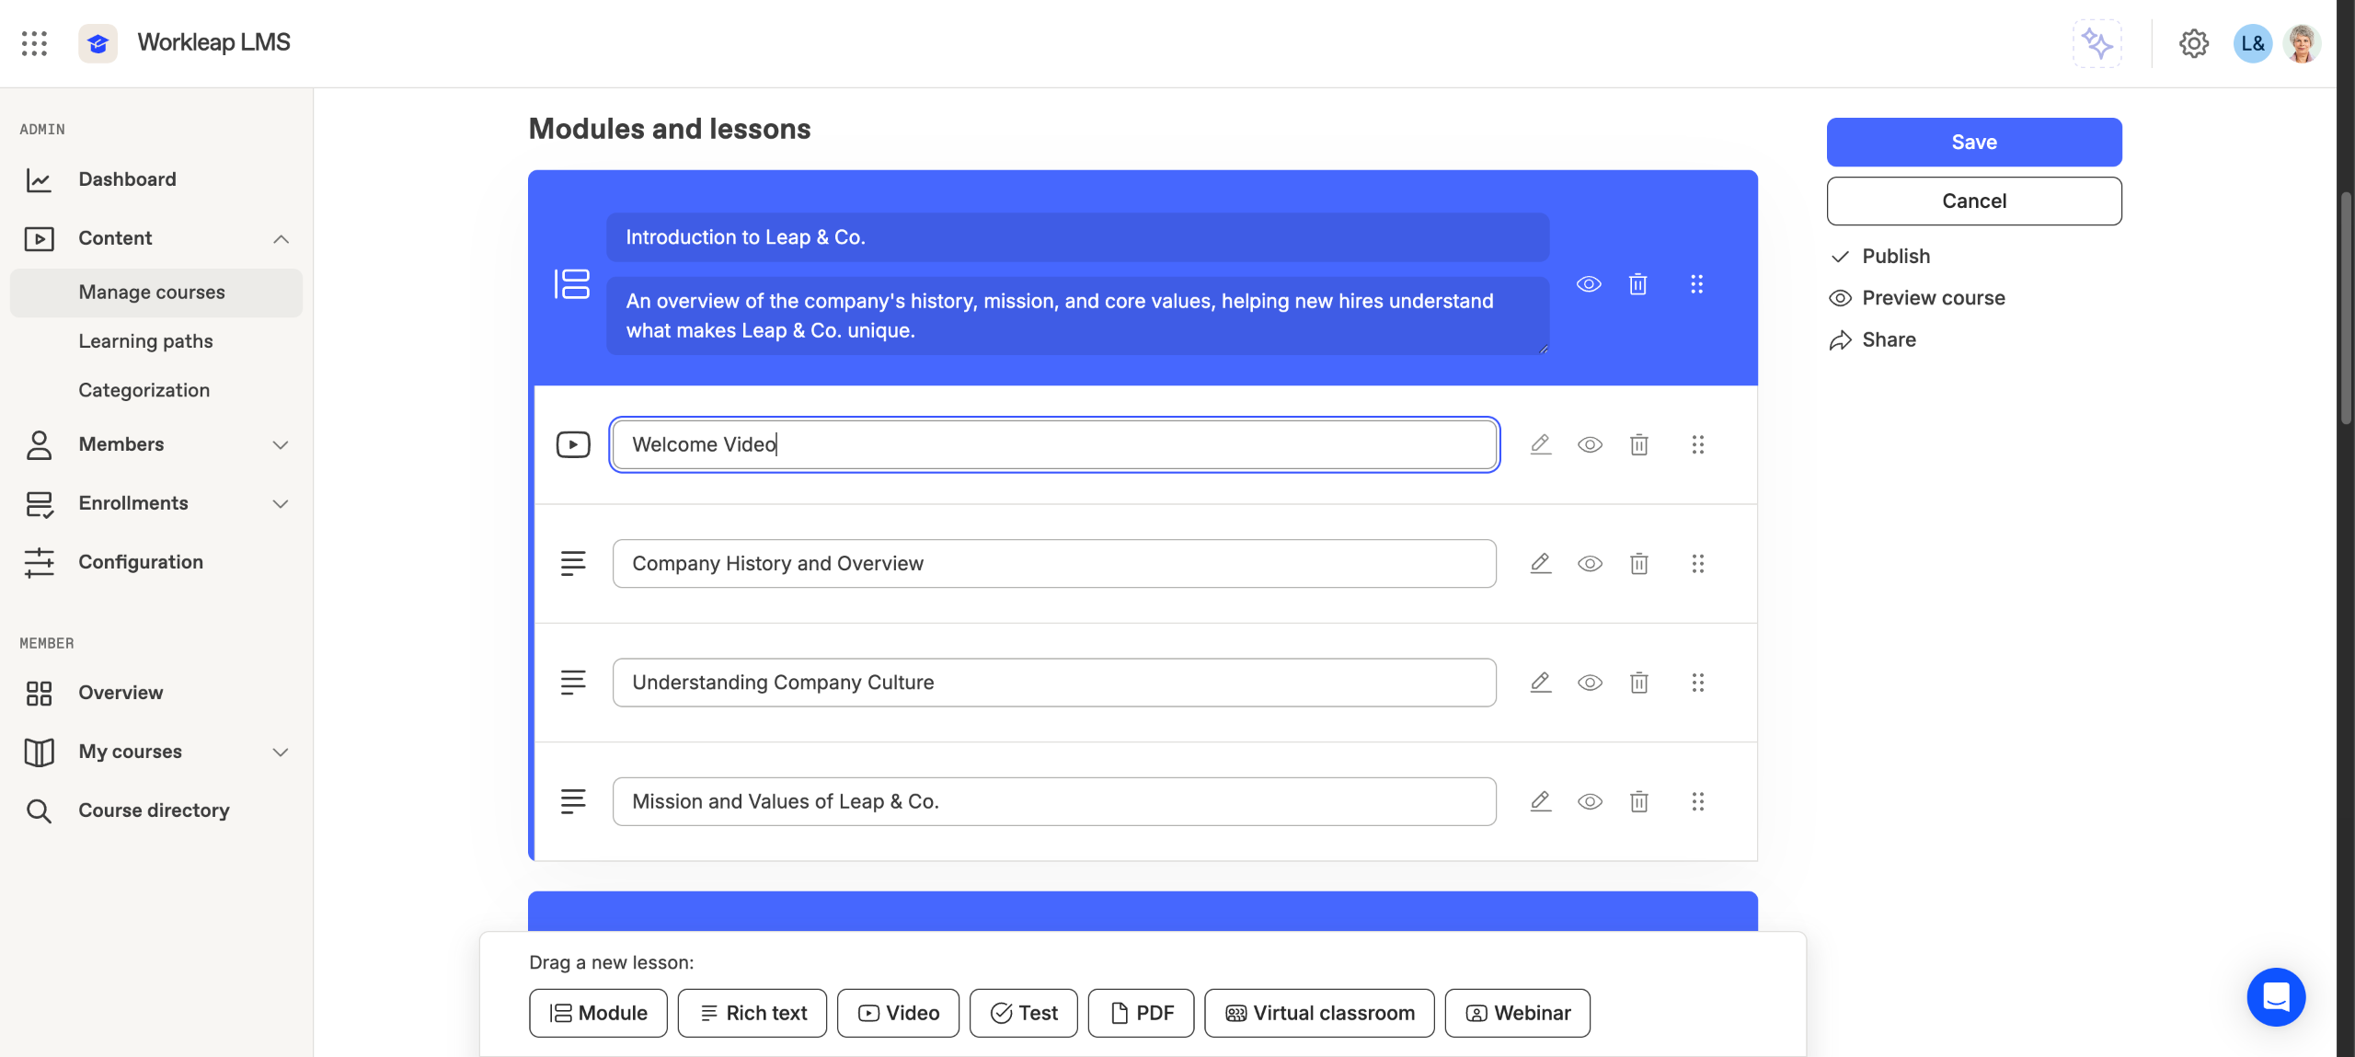Edit the Company History and Overview lesson
This screenshot has width=2355, height=1057.
click(x=1541, y=564)
